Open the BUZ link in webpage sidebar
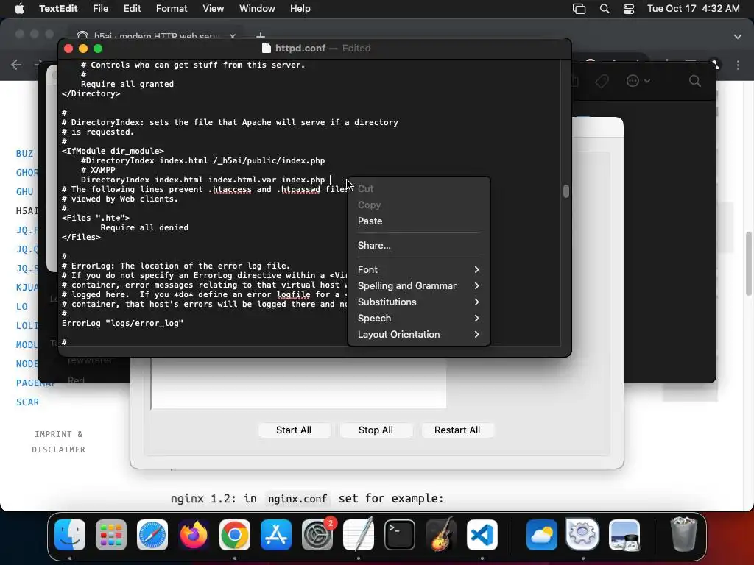 [x=24, y=154]
